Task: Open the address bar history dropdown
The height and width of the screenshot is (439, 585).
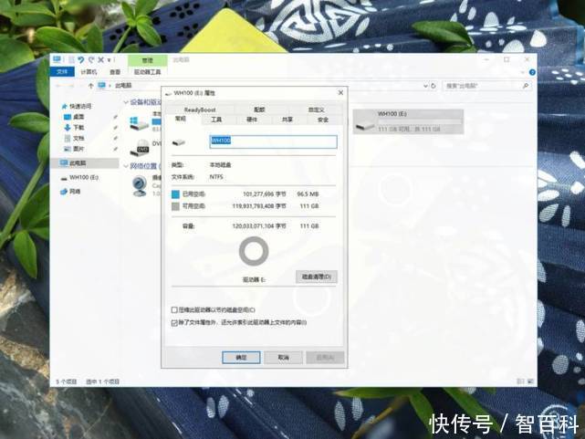Action: click(425, 86)
